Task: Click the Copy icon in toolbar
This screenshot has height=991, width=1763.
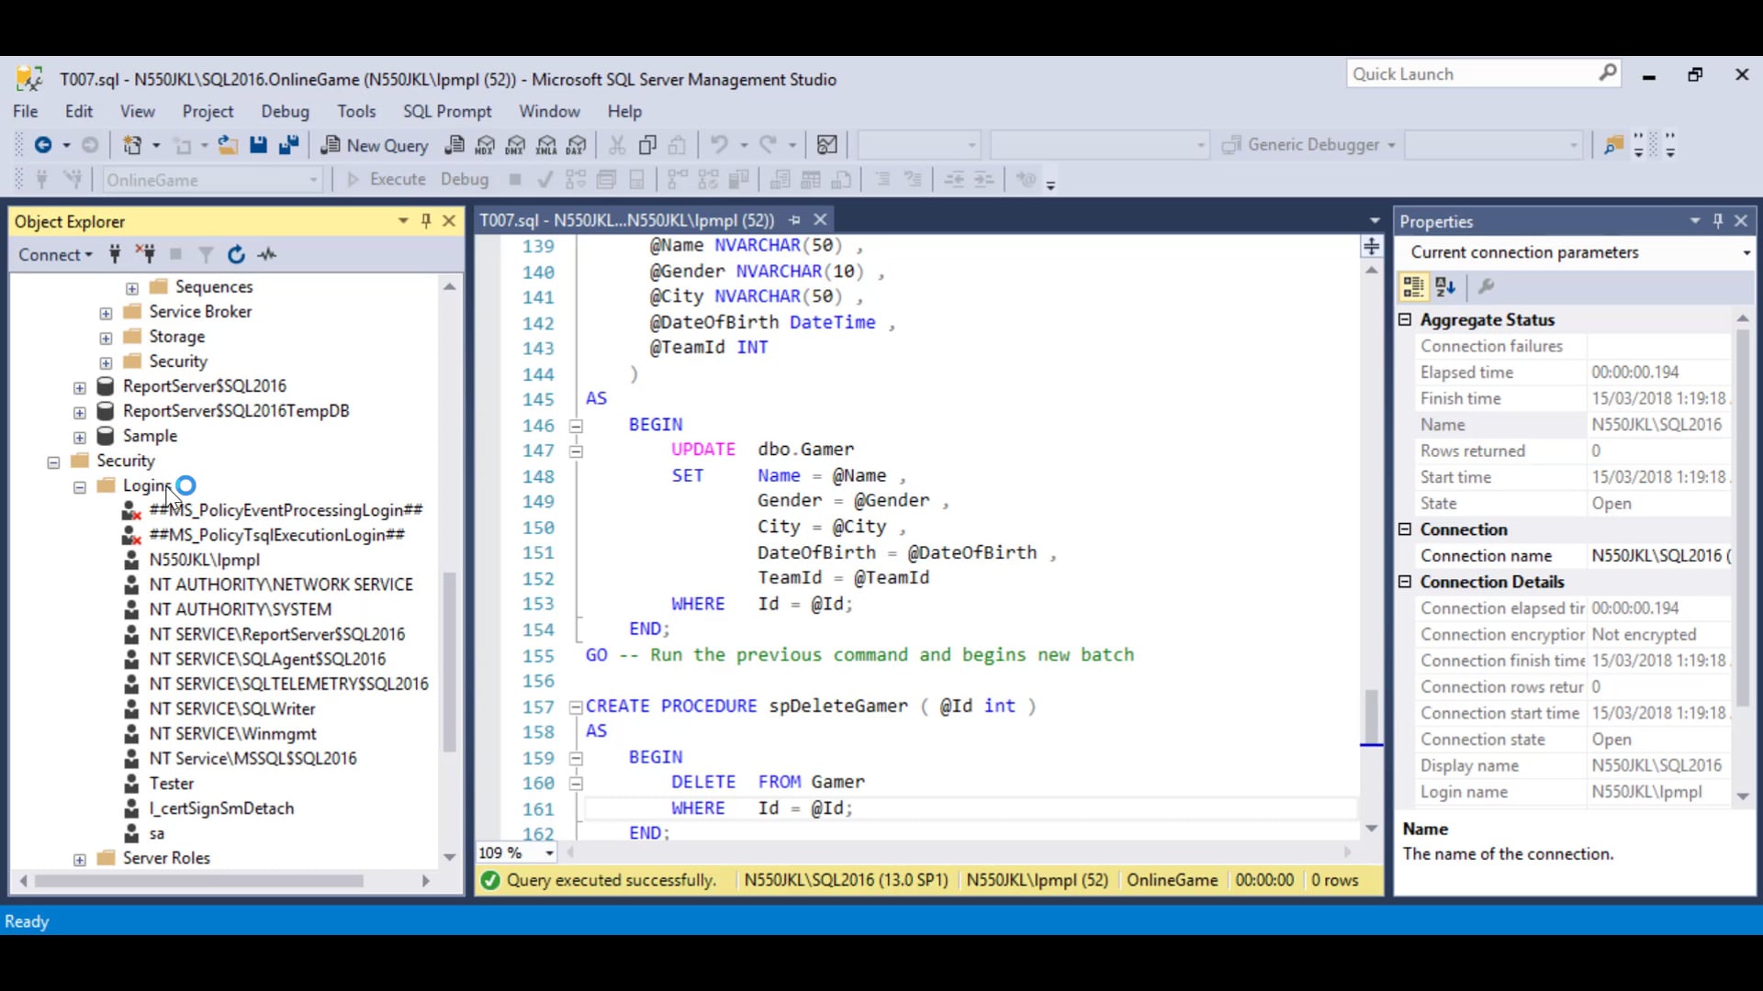Action: point(647,145)
